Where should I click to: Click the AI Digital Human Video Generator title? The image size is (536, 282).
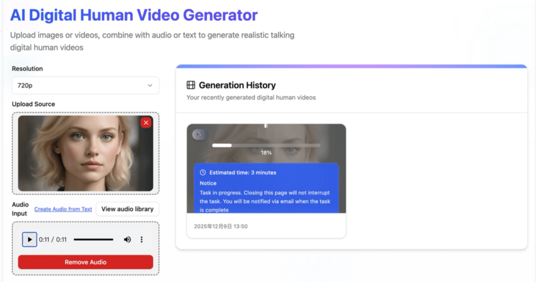[x=133, y=15]
